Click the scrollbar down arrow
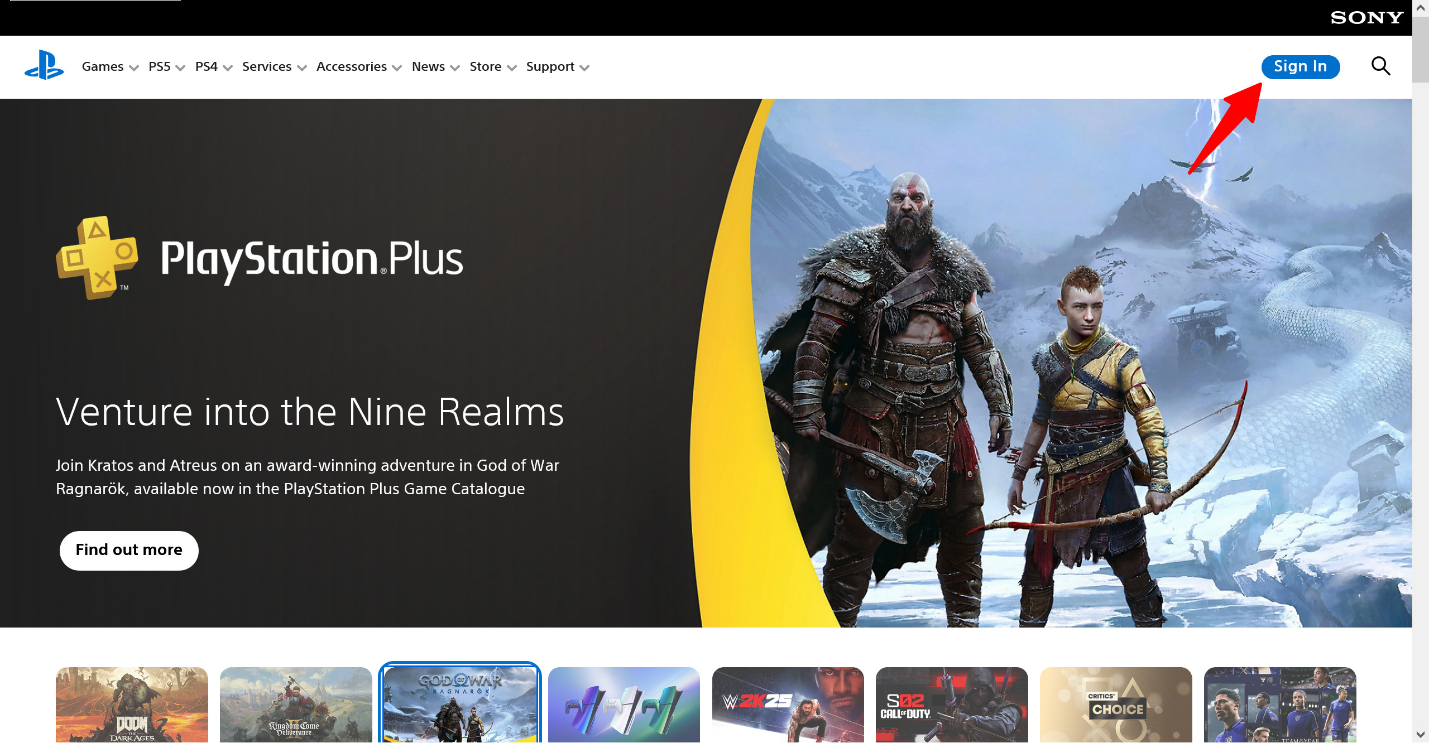Screen dimensions: 1429x743 pos(1421,735)
